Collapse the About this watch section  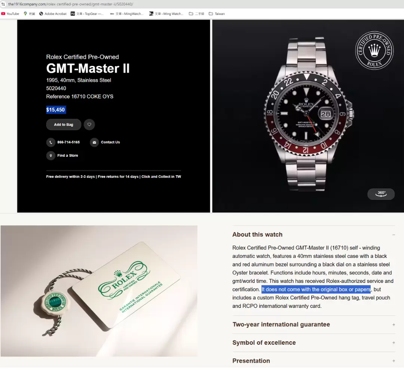pyautogui.click(x=394, y=235)
